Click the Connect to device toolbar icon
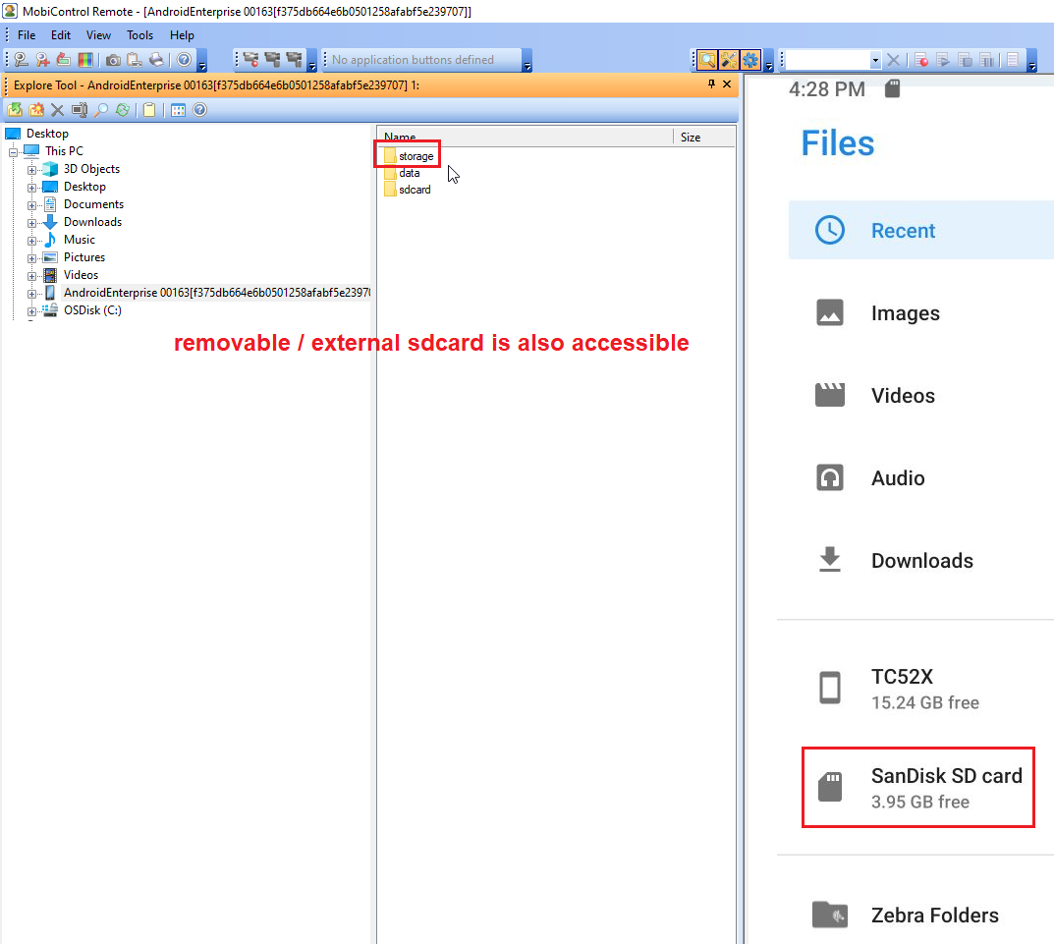Image resolution: width=1054 pixels, height=944 pixels. pos(21,60)
